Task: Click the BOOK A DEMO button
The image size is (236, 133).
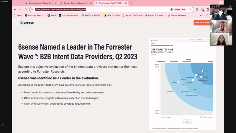Action: 202,23
